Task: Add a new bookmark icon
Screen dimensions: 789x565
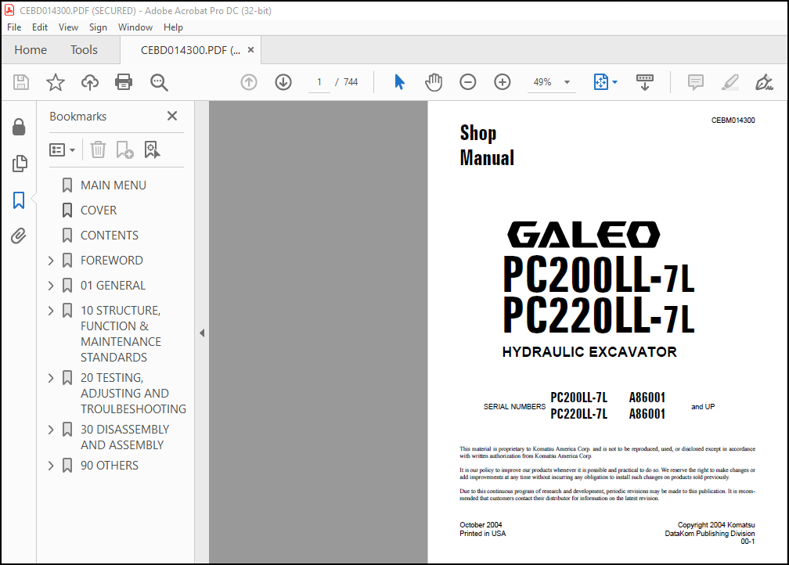Action: [x=124, y=149]
